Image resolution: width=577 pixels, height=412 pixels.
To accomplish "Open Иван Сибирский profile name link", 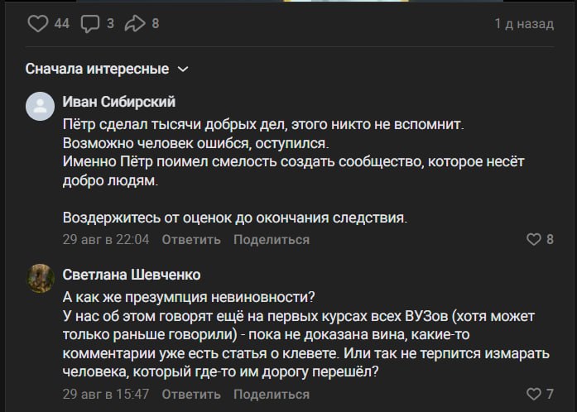I will pyautogui.click(x=119, y=102).
